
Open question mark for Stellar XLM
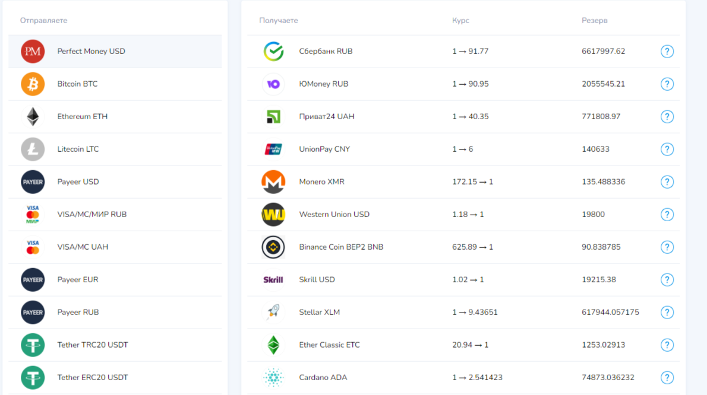click(x=667, y=312)
